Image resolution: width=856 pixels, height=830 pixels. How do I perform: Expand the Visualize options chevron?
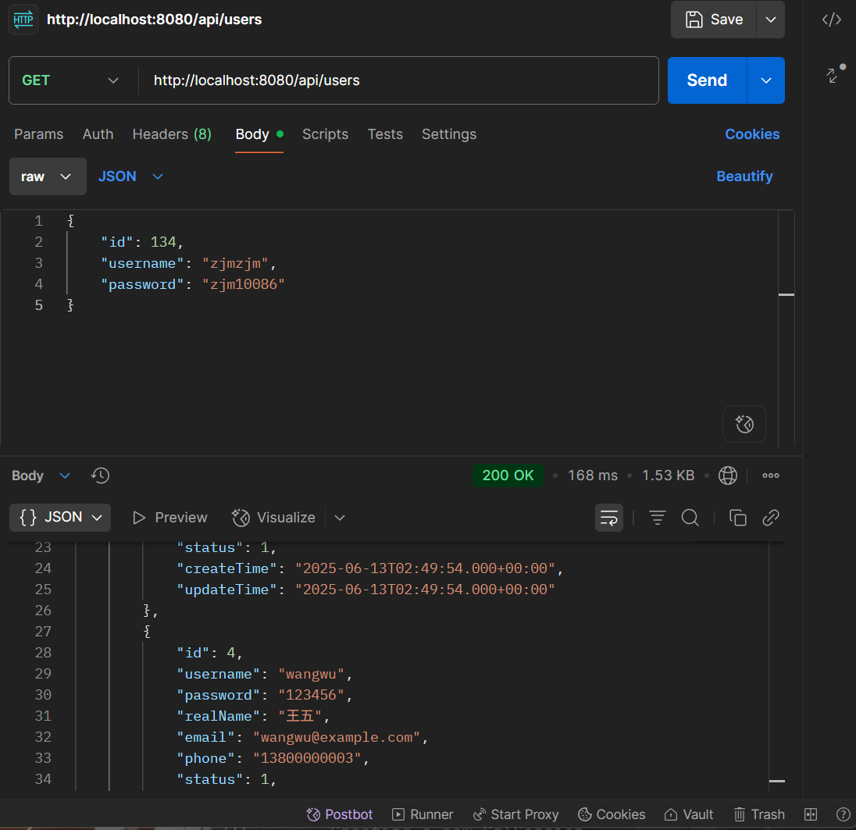340,518
